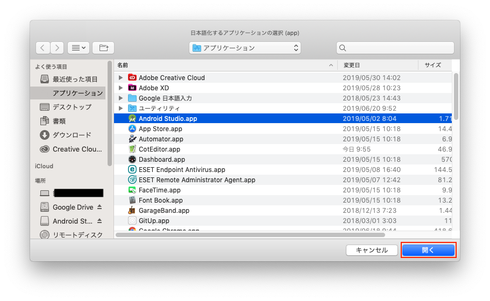The height and width of the screenshot is (301, 490).
Task: Click the GitUp.app icon
Action: [x=132, y=221]
